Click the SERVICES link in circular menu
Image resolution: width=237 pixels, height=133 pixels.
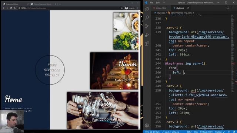pos(52,70)
